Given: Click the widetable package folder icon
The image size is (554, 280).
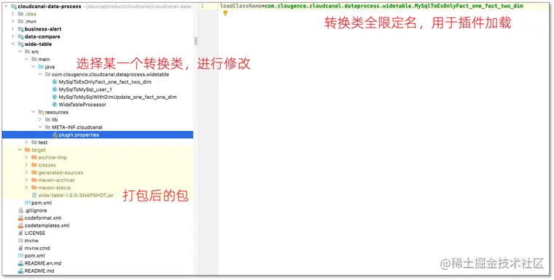Looking at the screenshot, I should coord(47,74).
